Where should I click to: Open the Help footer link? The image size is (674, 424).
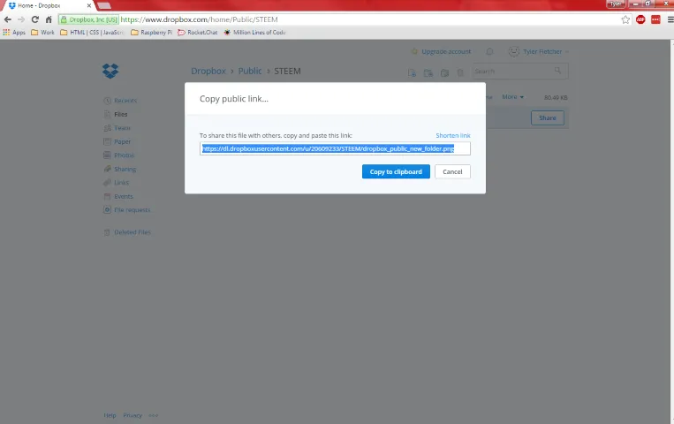(110, 415)
